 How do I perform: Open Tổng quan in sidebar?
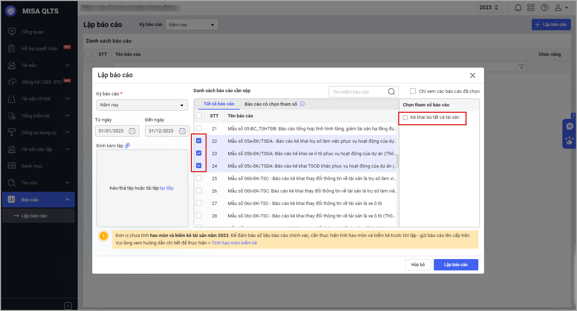click(32, 32)
